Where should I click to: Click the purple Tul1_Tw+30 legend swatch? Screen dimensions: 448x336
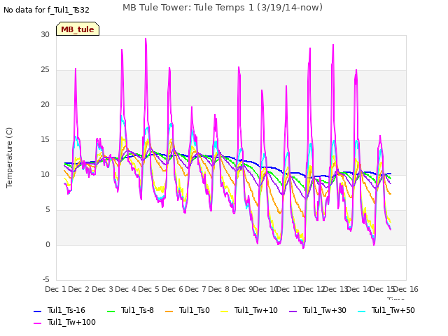pyautogui.click(x=293, y=311)
